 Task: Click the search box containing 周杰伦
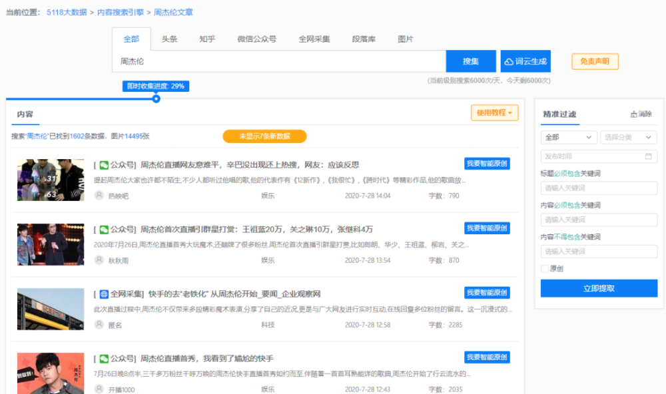tap(279, 61)
